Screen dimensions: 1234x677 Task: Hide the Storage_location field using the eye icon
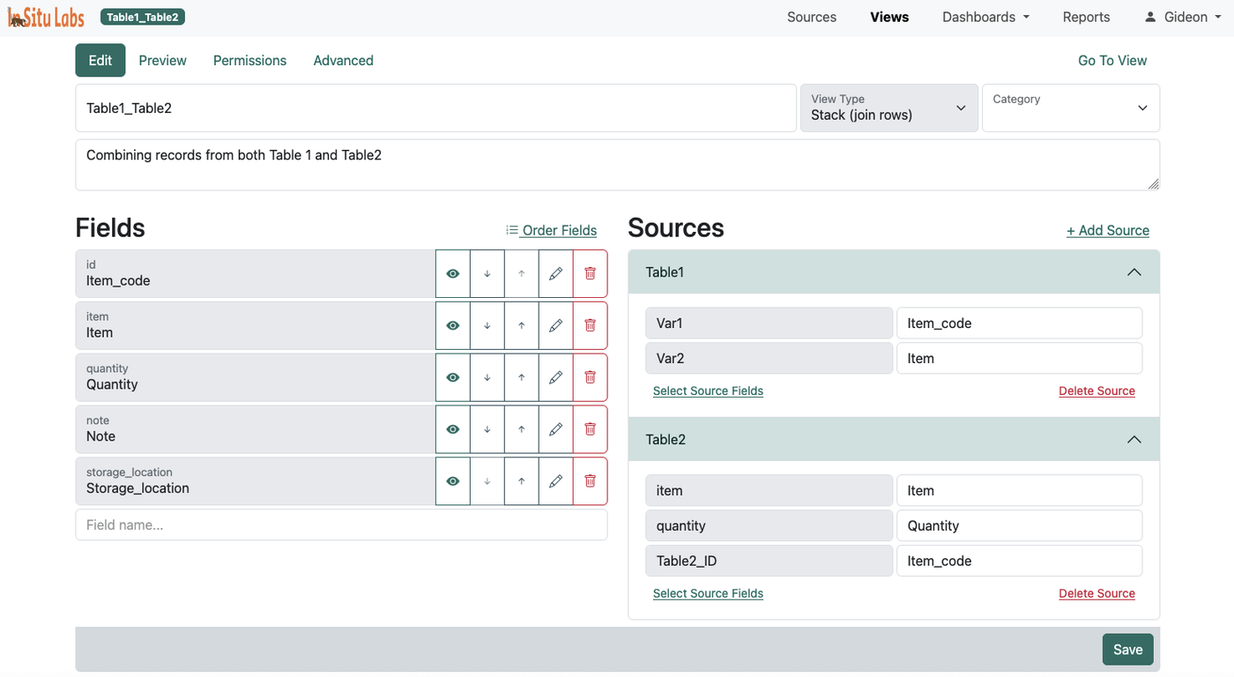click(x=452, y=481)
